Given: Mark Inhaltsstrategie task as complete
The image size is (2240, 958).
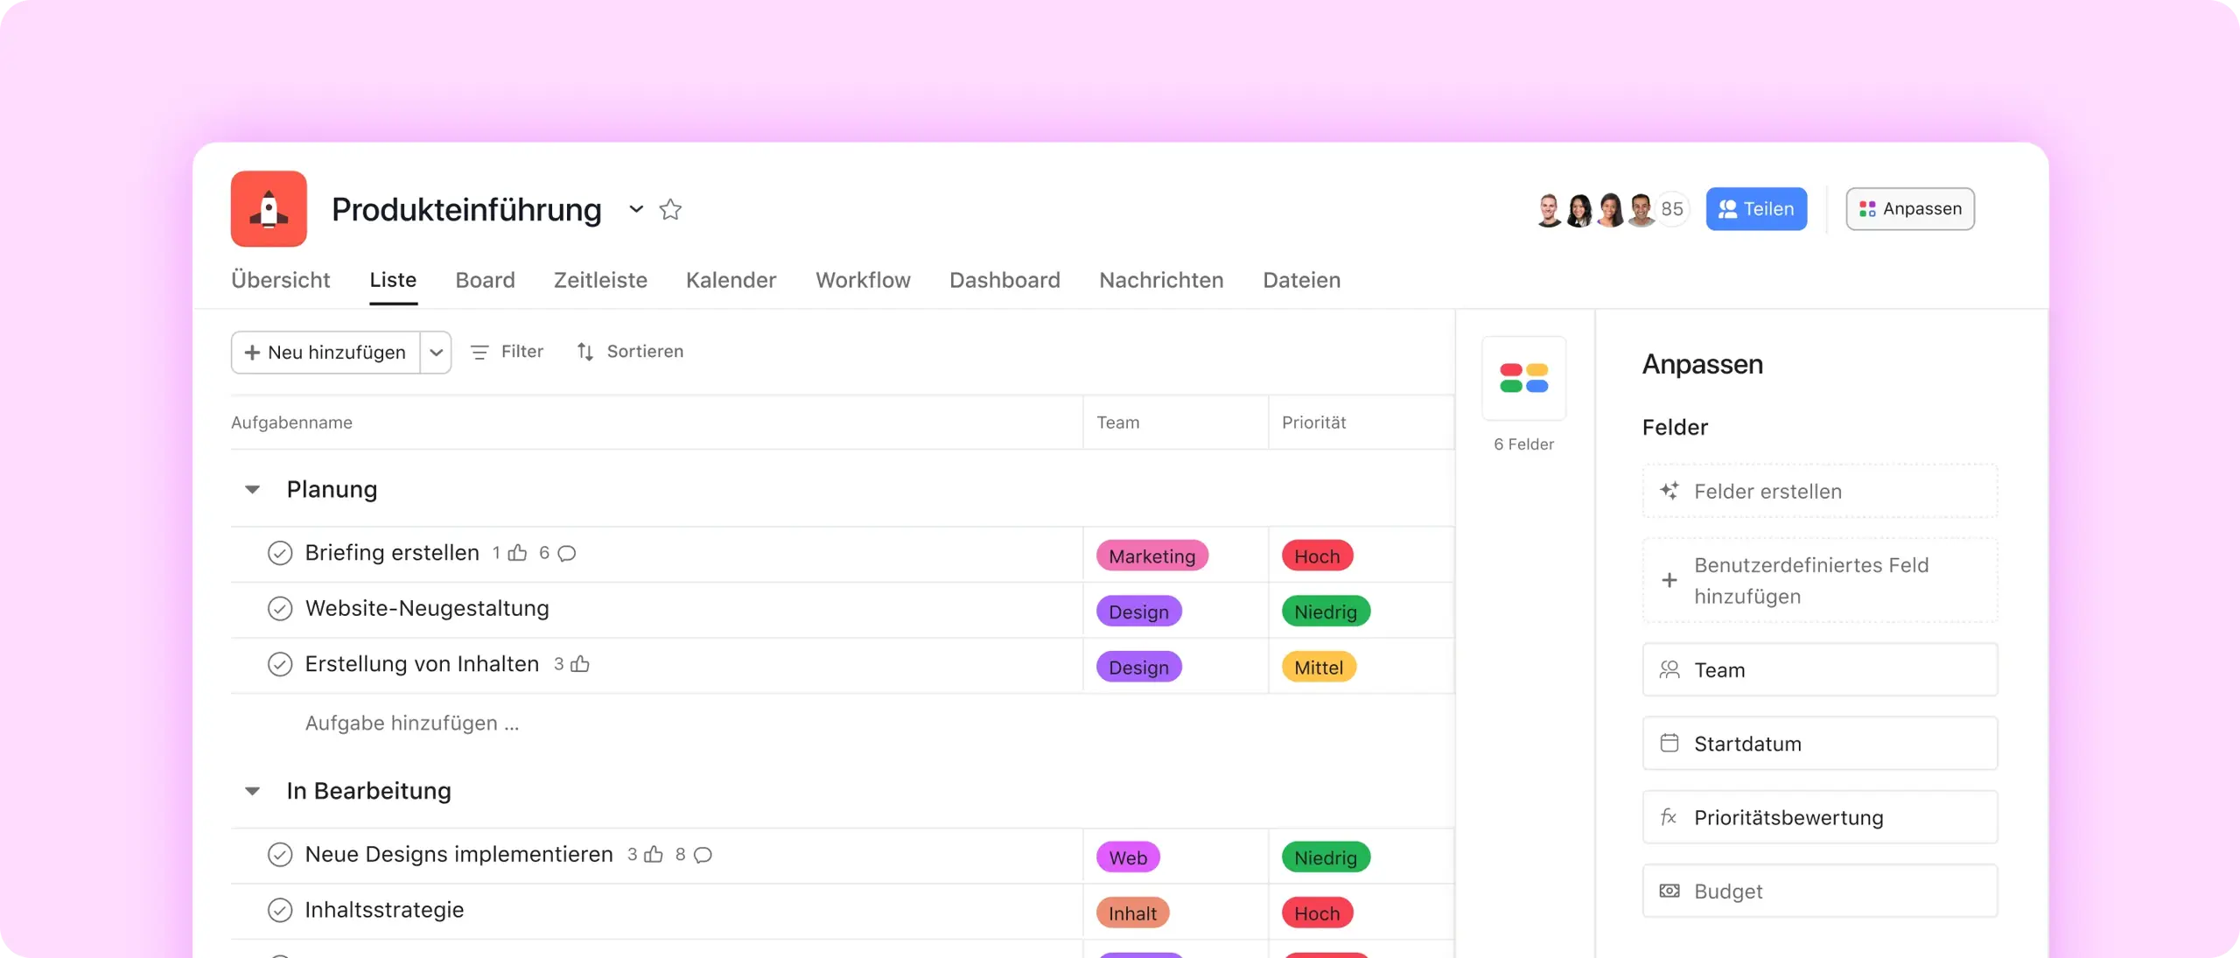Looking at the screenshot, I should [x=280, y=911].
